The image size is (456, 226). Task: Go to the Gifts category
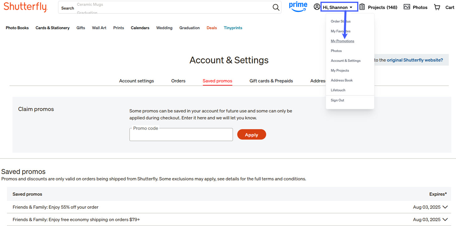[x=81, y=28]
